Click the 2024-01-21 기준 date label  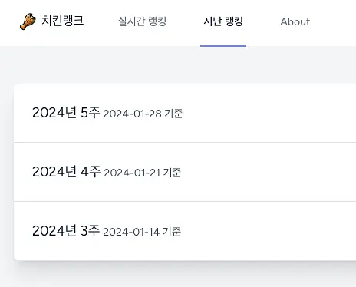tap(143, 173)
